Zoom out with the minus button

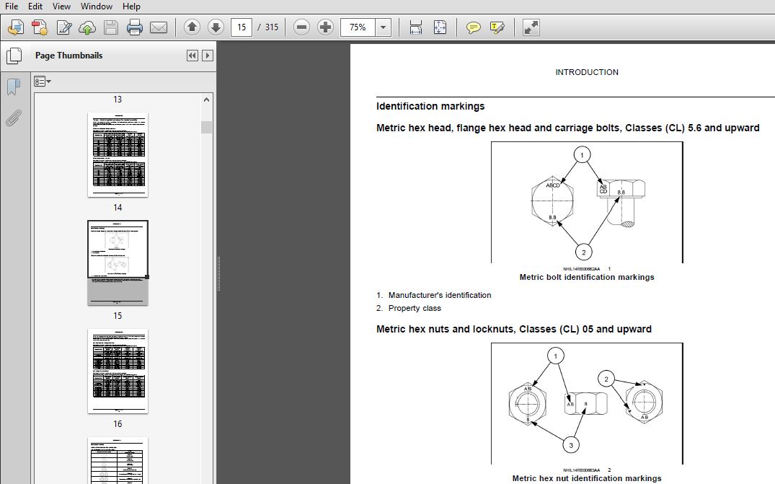301,27
